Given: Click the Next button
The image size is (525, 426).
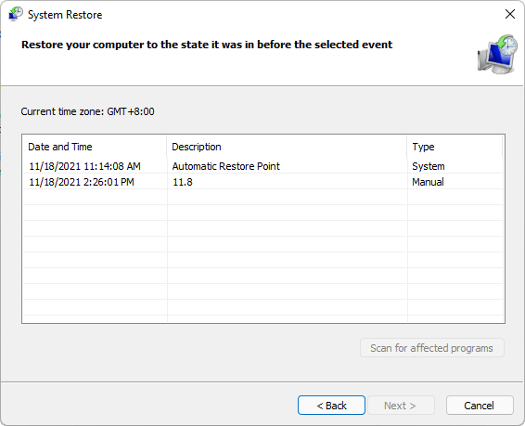Looking at the screenshot, I should pyautogui.click(x=401, y=406).
